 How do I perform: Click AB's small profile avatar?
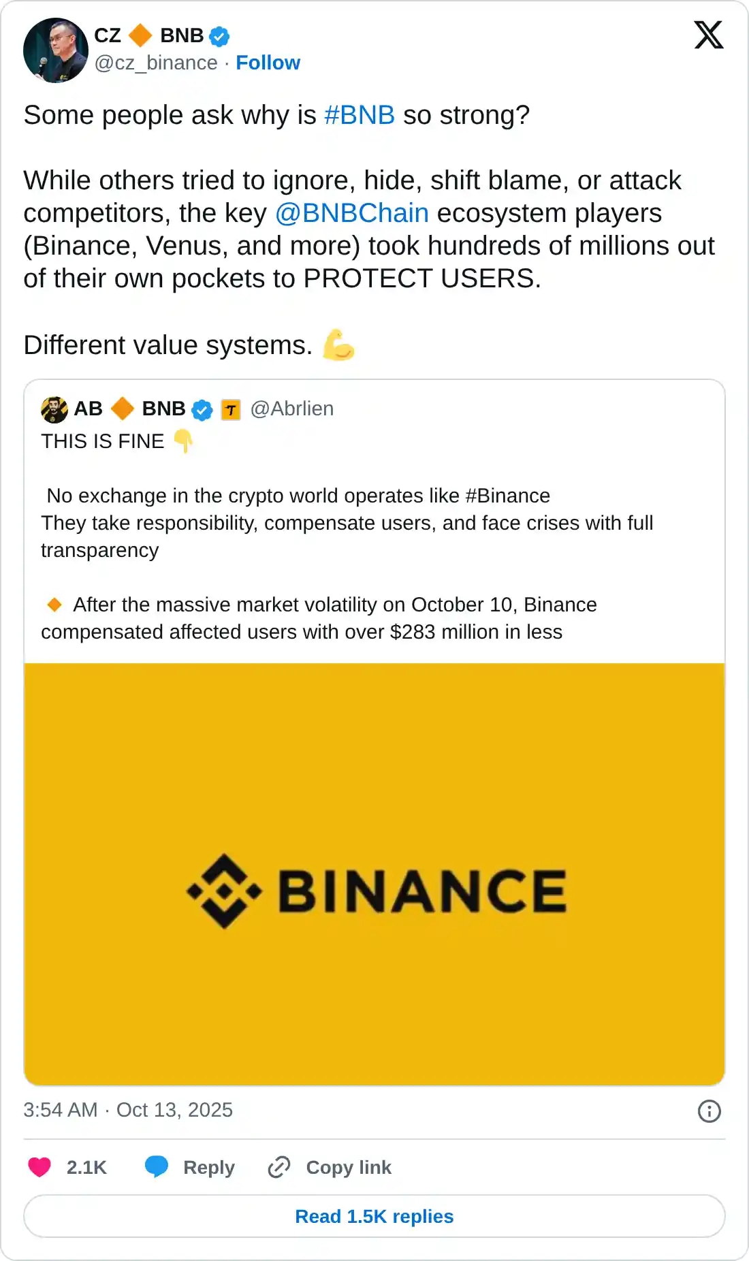click(x=54, y=409)
